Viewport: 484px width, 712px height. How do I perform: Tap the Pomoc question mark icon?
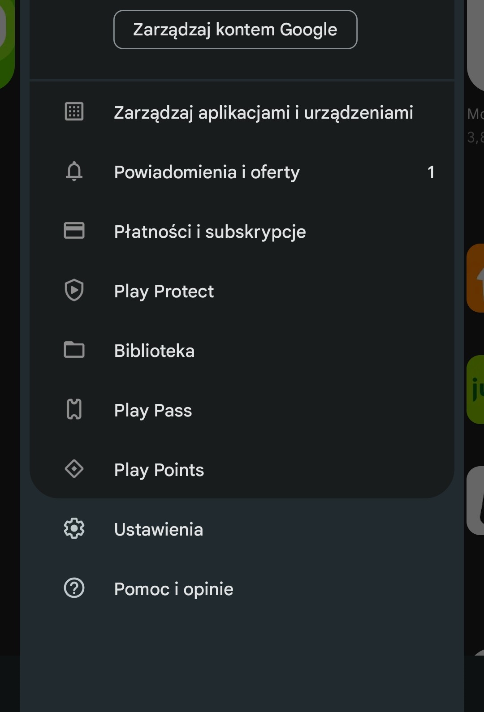point(74,588)
